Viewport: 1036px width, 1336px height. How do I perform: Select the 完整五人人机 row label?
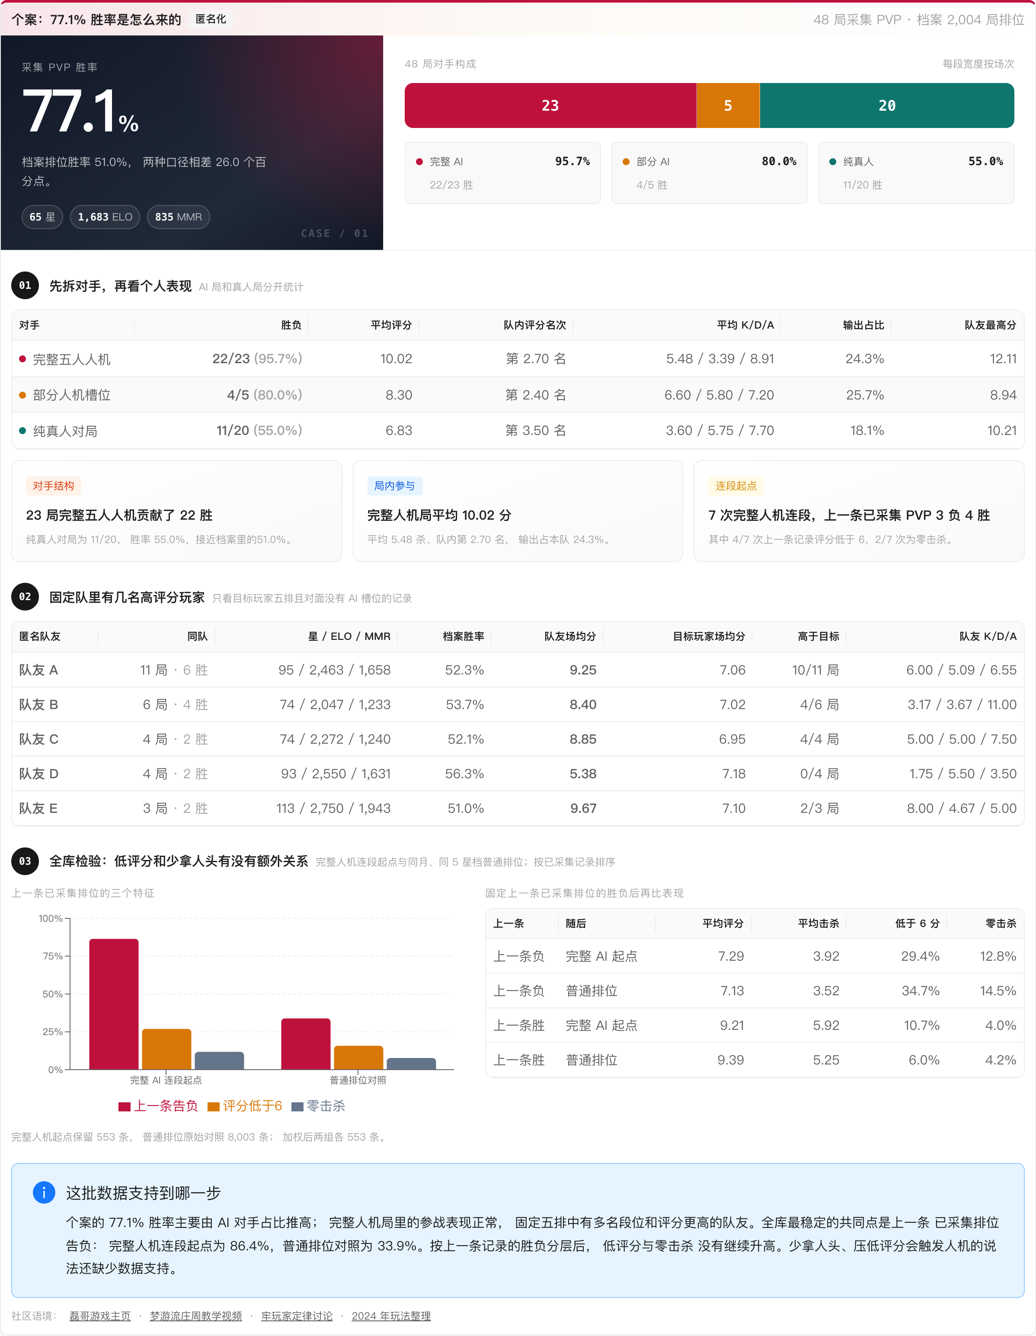tap(72, 359)
